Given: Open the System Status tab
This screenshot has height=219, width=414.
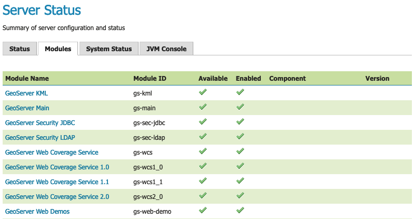Looking at the screenshot, I should 109,49.
